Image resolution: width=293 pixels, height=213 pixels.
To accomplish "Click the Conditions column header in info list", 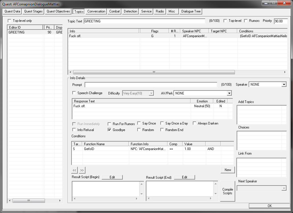I will pyautogui.click(x=262, y=31).
